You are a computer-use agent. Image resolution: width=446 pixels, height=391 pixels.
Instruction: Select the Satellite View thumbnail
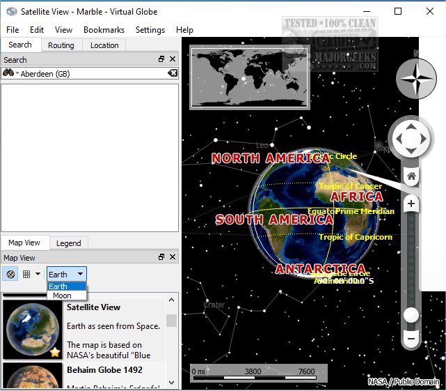click(33, 330)
